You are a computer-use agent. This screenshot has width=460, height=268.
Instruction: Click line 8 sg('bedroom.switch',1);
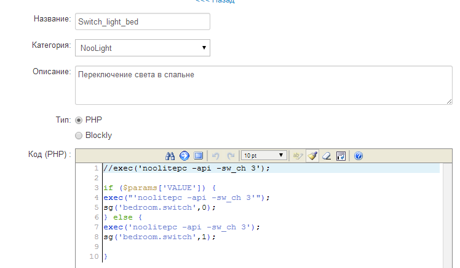[160, 237]
